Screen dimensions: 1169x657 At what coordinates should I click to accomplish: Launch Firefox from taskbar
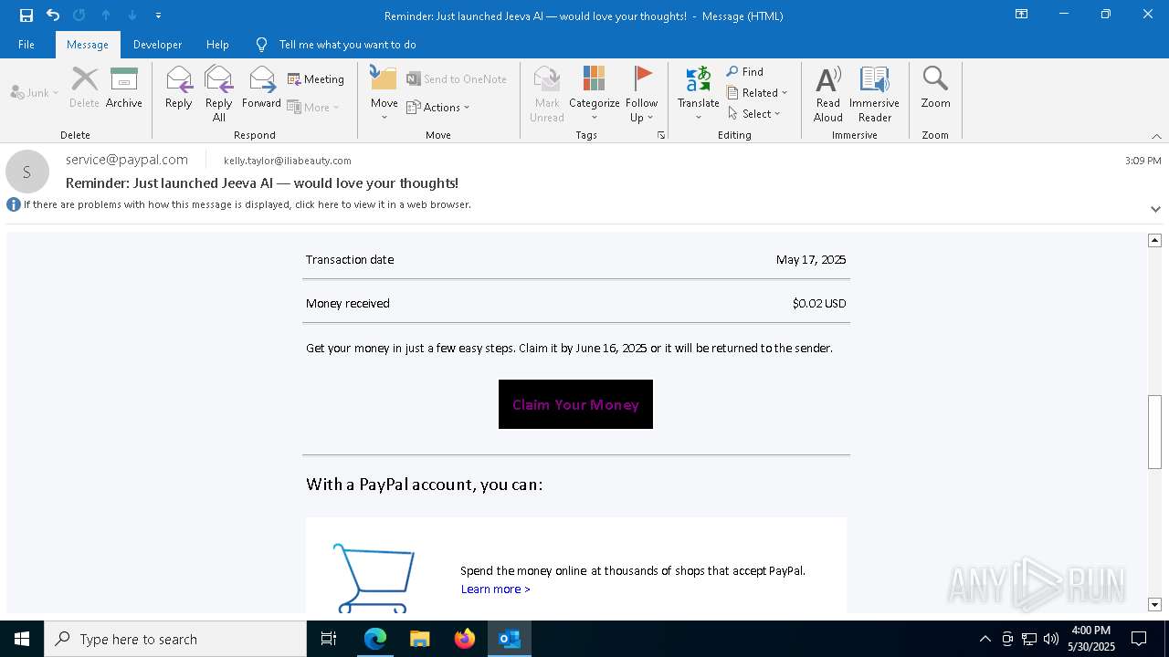click(465, 639)
